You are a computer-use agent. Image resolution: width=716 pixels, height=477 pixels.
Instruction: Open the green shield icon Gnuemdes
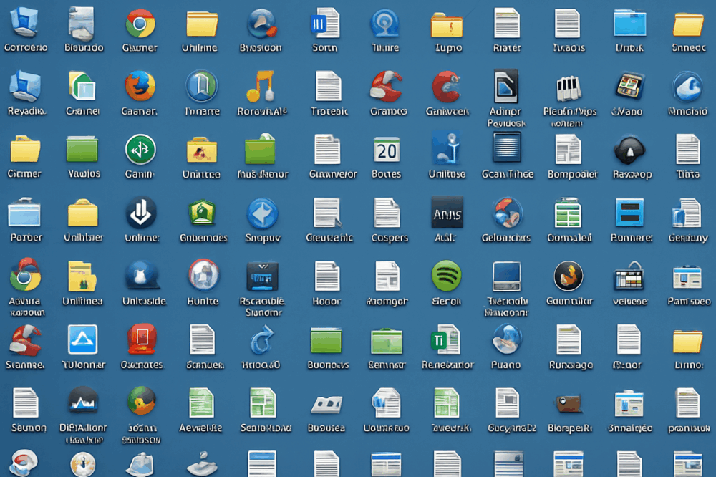202,213
